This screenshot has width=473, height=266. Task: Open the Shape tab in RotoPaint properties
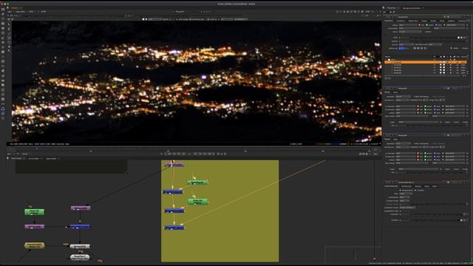424,21
